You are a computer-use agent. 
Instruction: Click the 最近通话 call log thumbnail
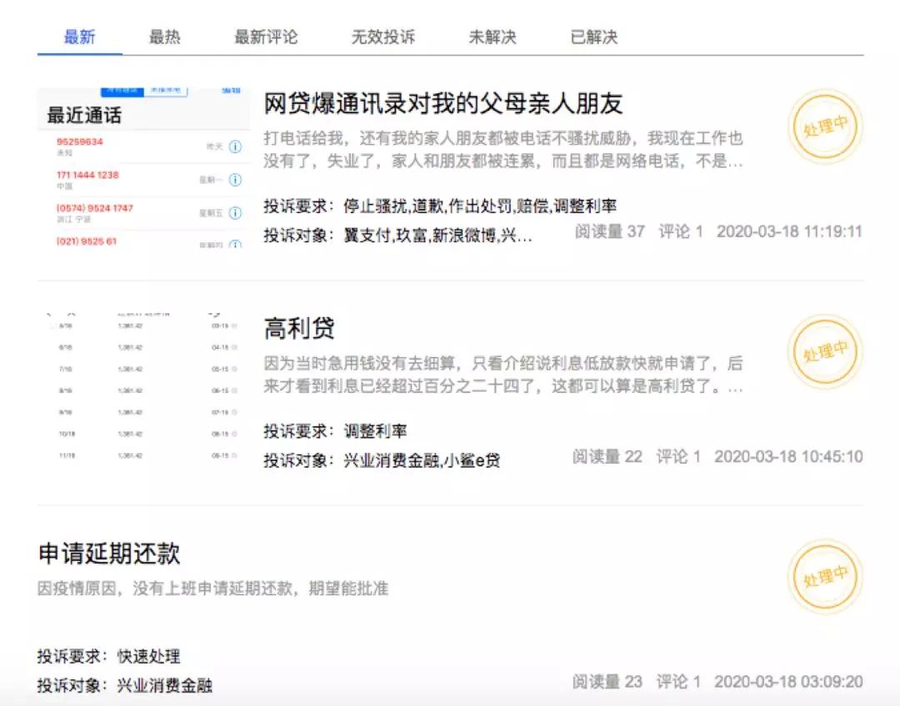(143, 168)
